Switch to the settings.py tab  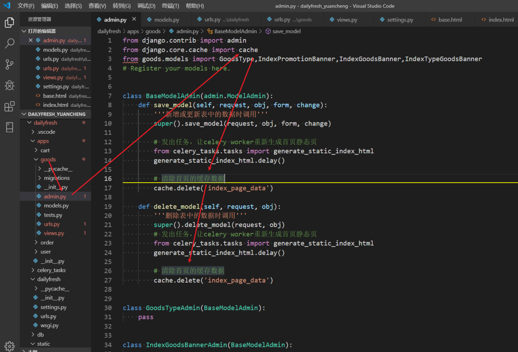click(x=400, y=20)
